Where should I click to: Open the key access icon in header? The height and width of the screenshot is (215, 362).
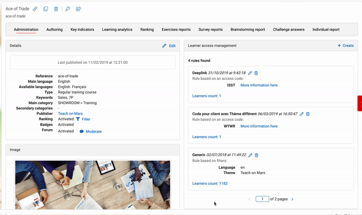pos(67,9)
